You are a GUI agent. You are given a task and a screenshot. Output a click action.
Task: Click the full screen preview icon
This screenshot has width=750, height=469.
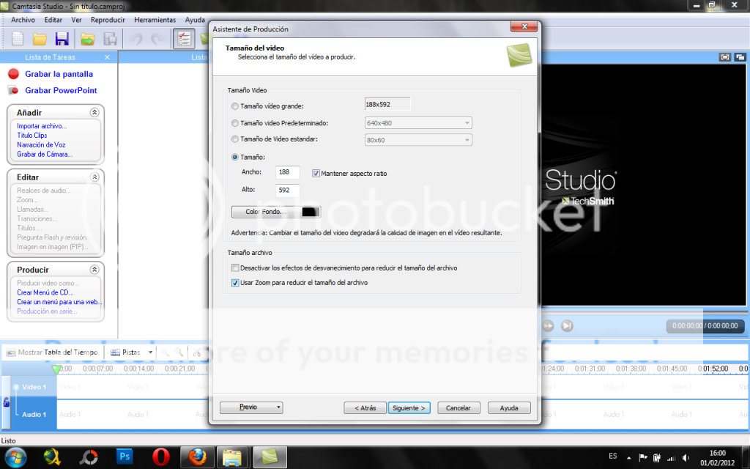coord(725,57)
